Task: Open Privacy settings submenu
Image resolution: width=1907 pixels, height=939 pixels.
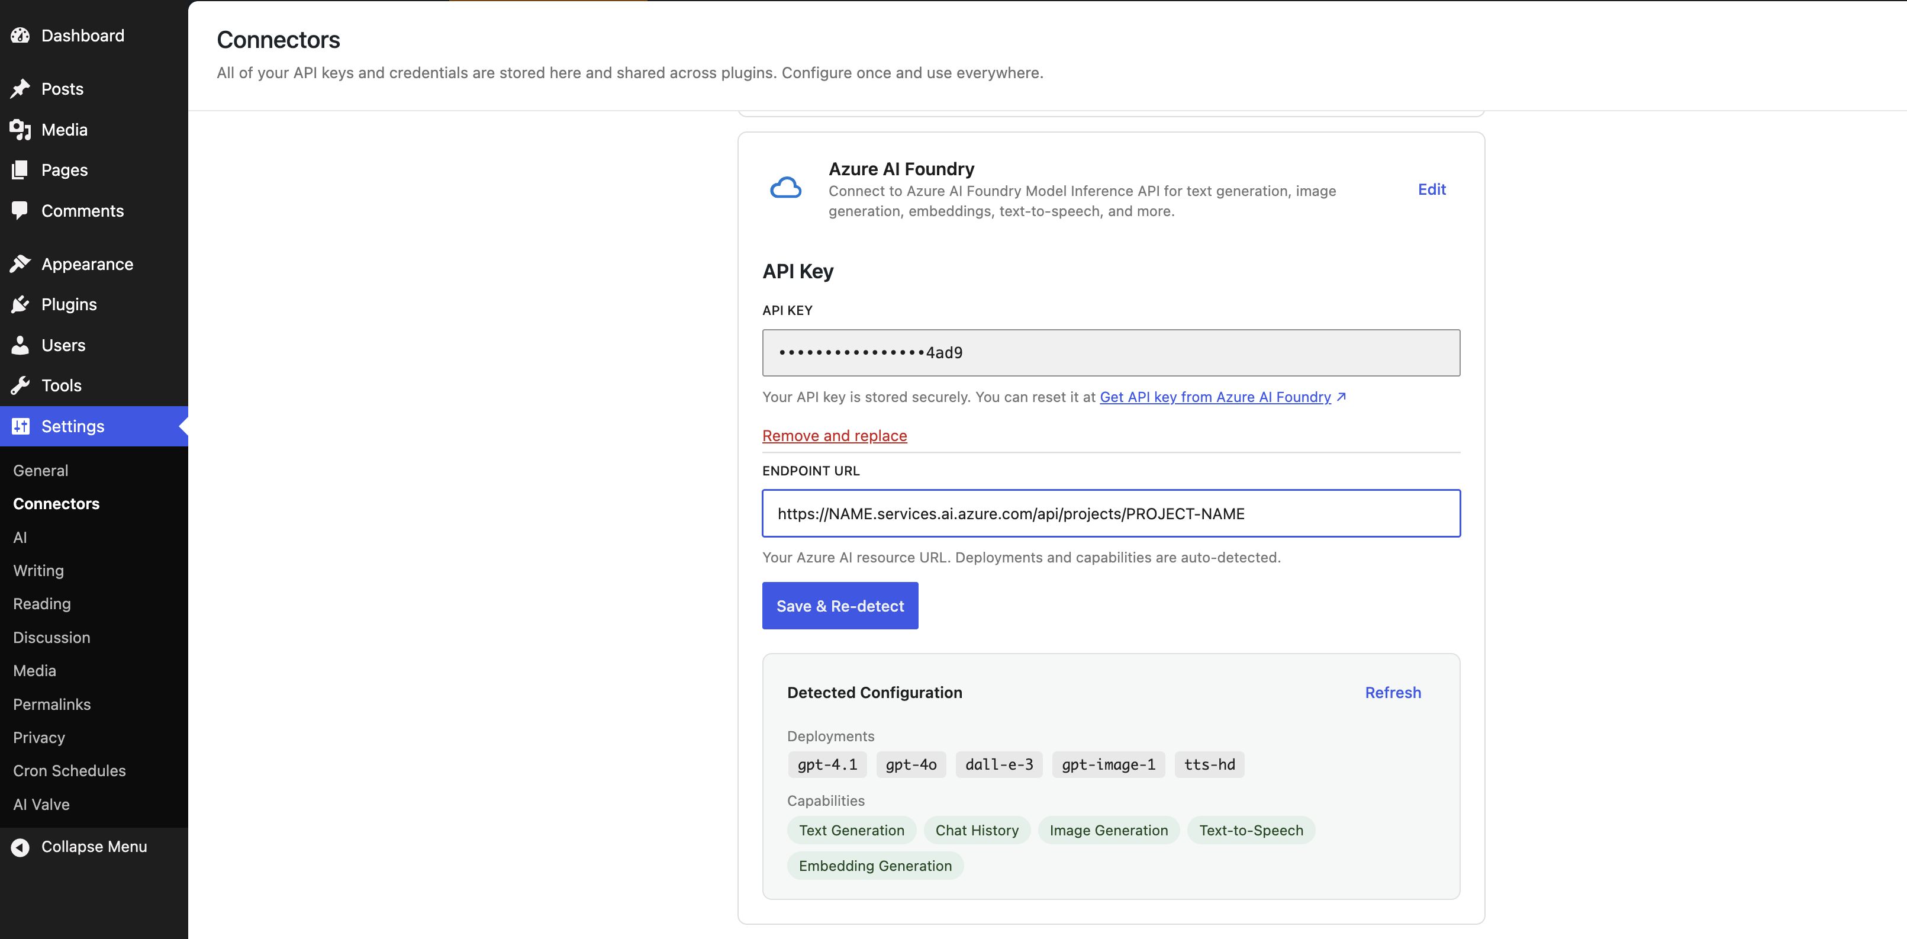Action: click(x=39, y=738)
